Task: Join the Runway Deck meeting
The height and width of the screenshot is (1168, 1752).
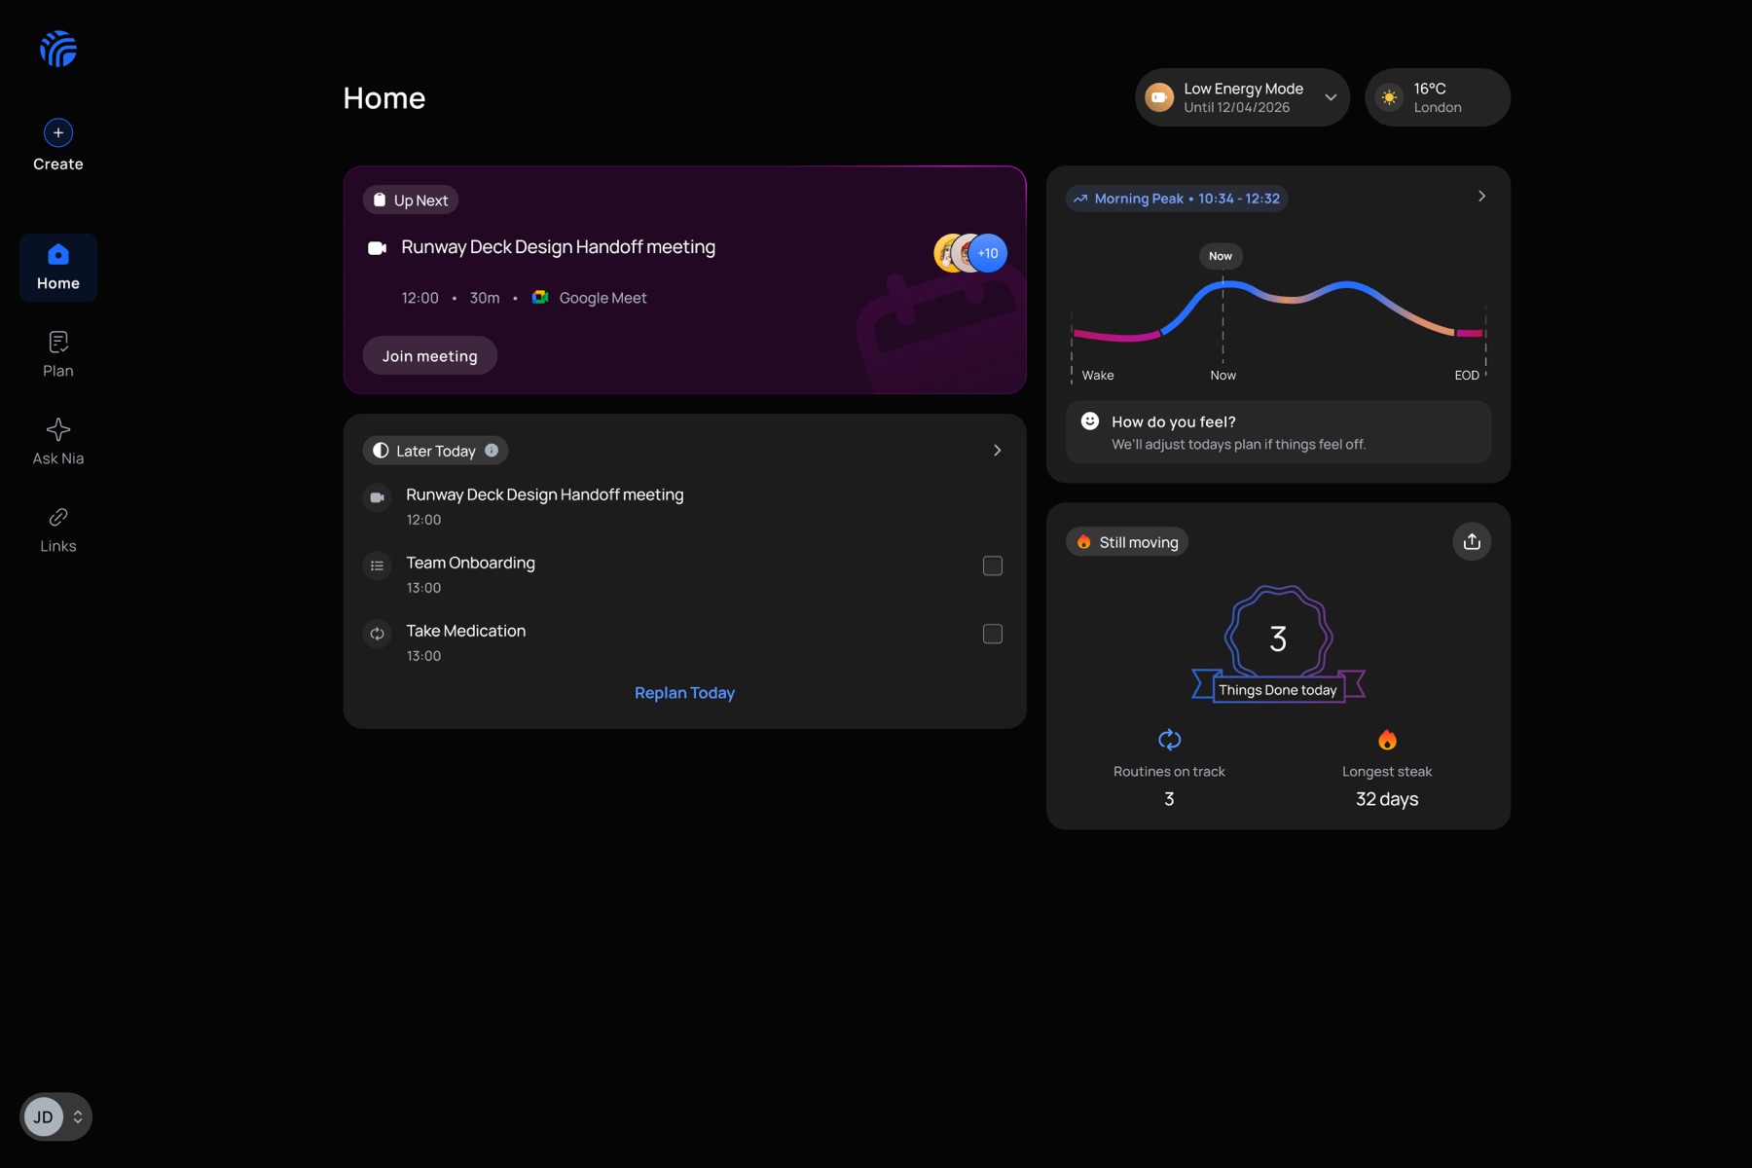Action: 429,355
